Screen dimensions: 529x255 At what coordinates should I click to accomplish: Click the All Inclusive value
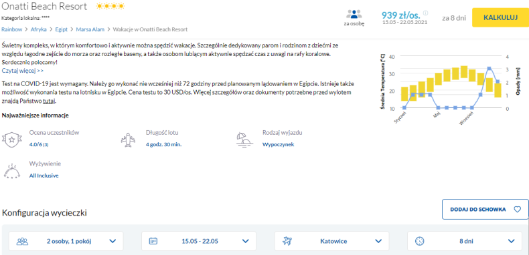pyautogui.click(x=44, y=176)
